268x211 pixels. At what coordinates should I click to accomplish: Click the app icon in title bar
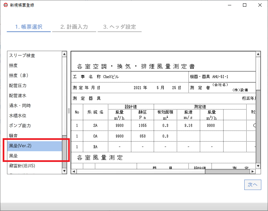point(5,5)
